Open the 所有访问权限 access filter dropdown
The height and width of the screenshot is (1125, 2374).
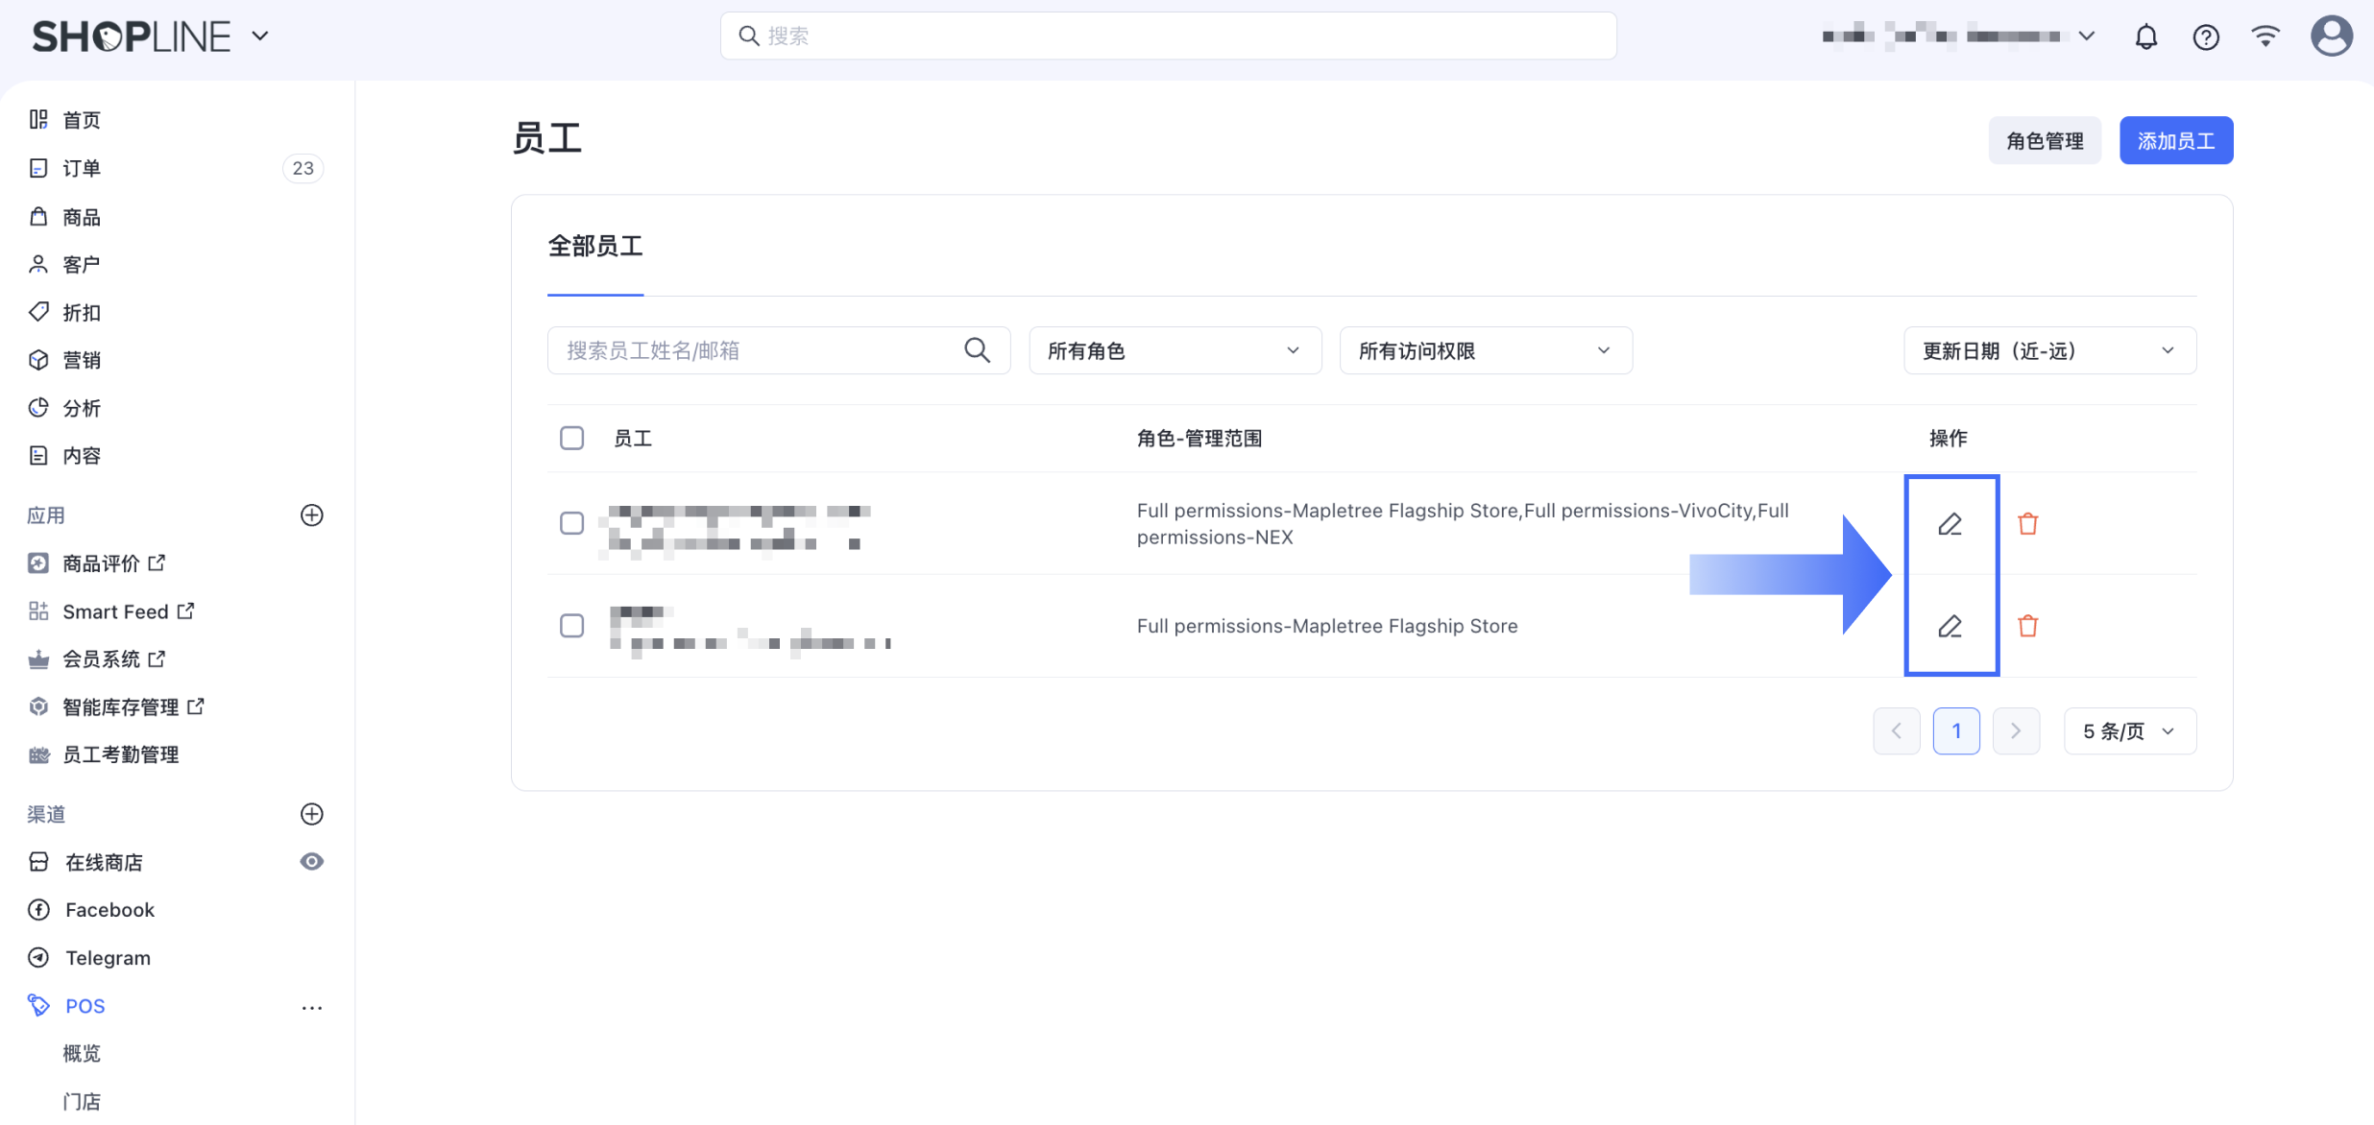point(1485,350)
